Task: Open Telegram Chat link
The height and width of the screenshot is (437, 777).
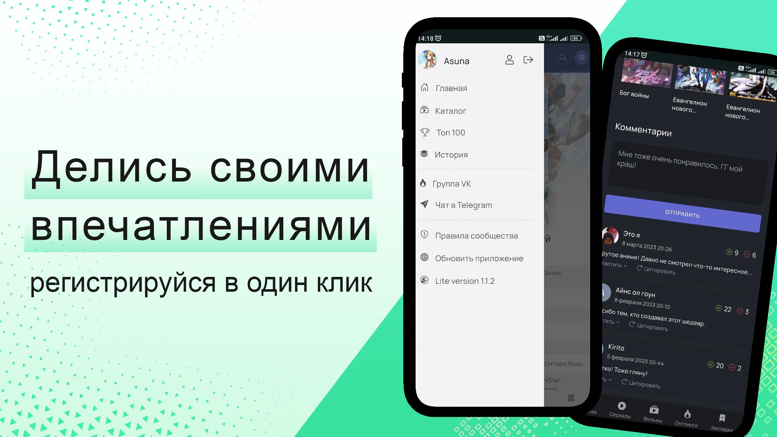Action: pyautogui.click(x=463, y=205)
